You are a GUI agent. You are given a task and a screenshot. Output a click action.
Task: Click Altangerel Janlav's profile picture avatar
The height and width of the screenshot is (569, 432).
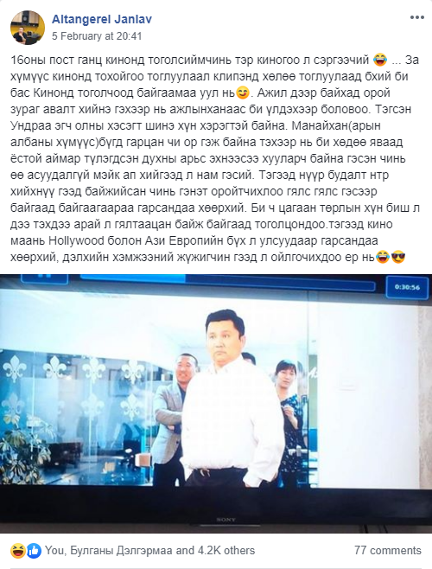point(27,28)
